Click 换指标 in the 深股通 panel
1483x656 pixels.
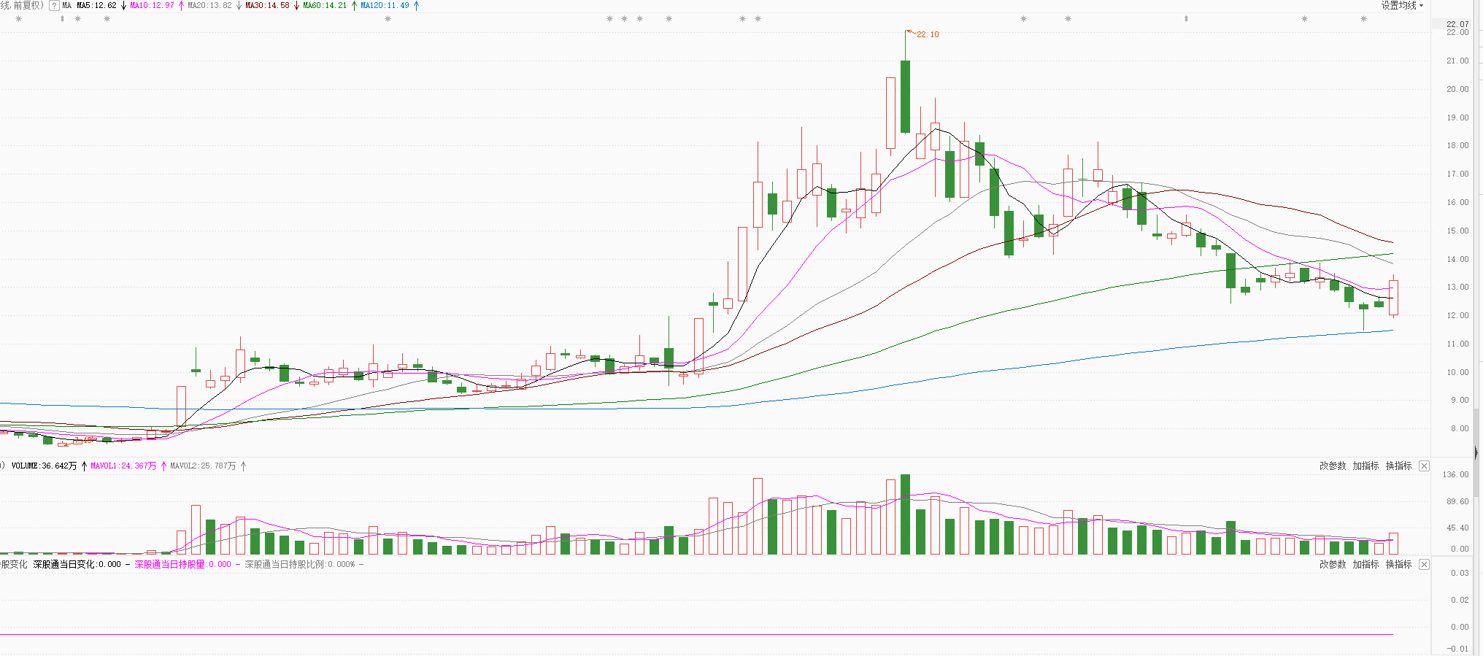point(1398,564)
